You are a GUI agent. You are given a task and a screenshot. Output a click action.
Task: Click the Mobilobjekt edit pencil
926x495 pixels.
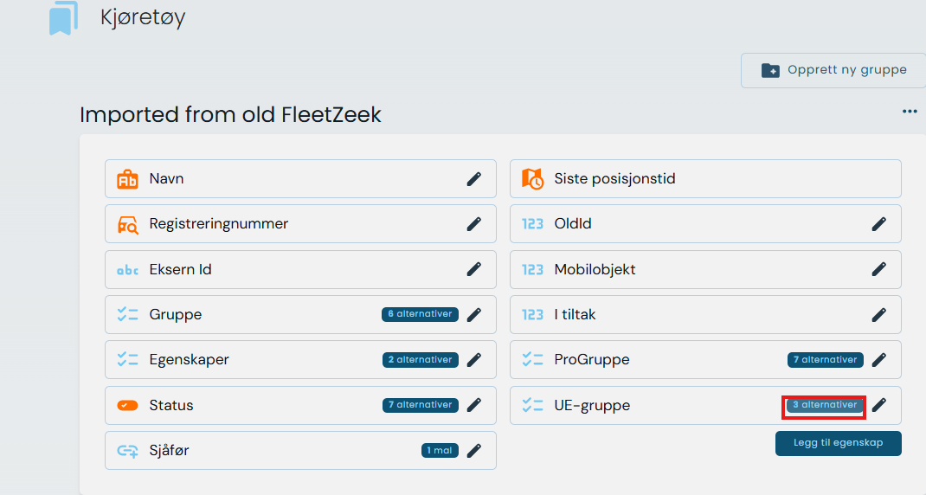pos(879,269)
